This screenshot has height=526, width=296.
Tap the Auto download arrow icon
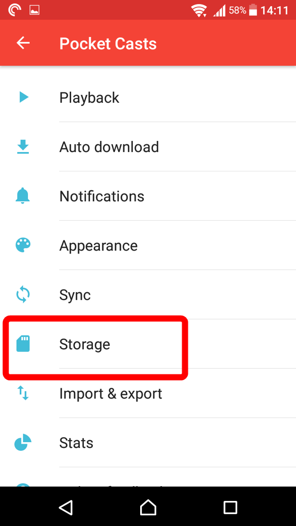[x=23, y=147]
